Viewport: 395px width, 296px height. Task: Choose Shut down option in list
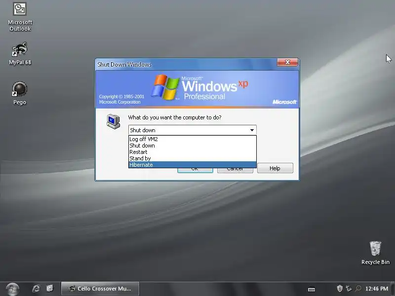193,146
